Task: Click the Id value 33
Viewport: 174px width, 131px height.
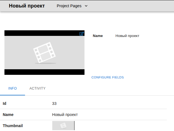Action: (54, 103)
